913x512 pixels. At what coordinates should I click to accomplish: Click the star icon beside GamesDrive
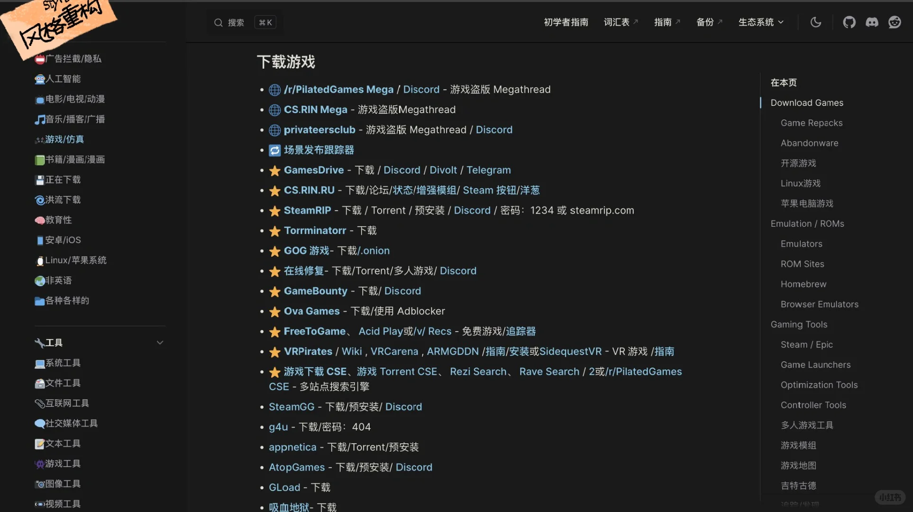pos(274,171)
